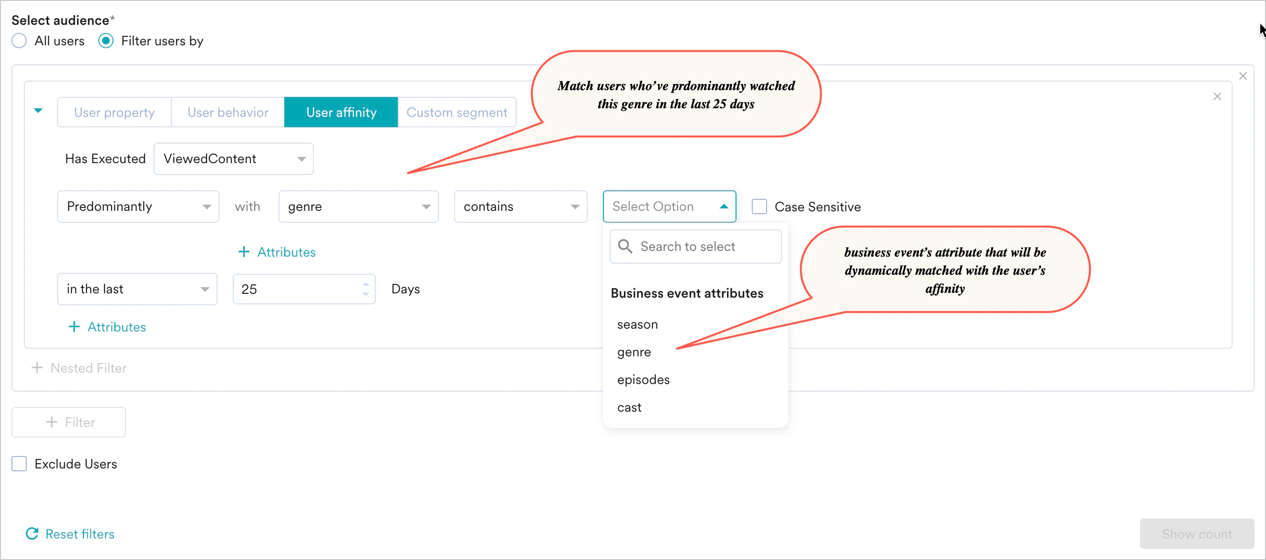Click the plus icon beside Nested Filter
Image resolution: width=1266 pixels, height=560 pixels.
[36, 368]
